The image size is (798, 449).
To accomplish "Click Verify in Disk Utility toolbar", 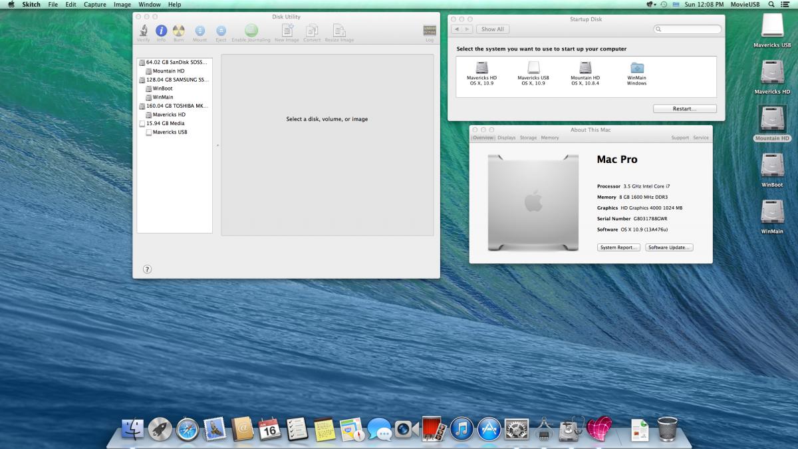I will (144, 32).
